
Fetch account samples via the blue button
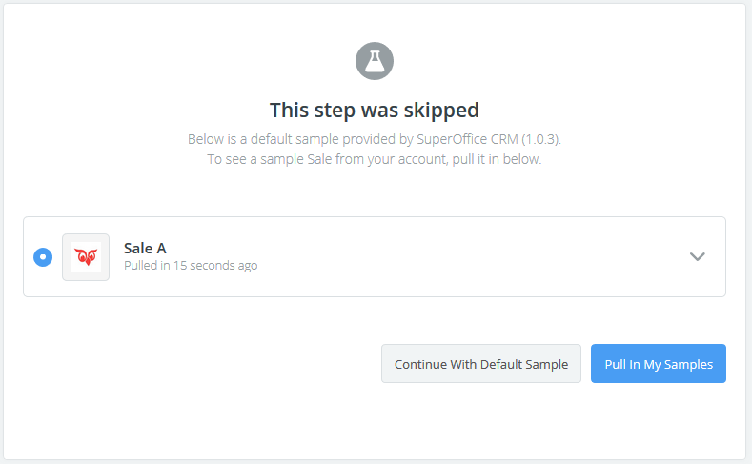(659, 364)
